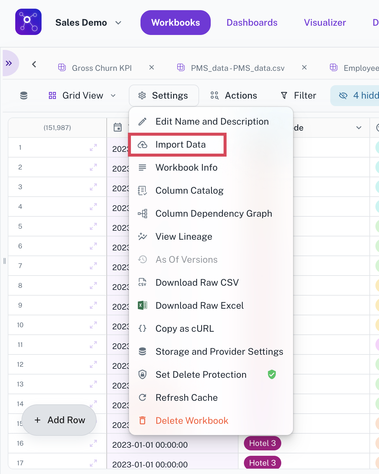Expand row 10 with its arrows icon
The image size is (379, 474).
click(x=93, y=325)
